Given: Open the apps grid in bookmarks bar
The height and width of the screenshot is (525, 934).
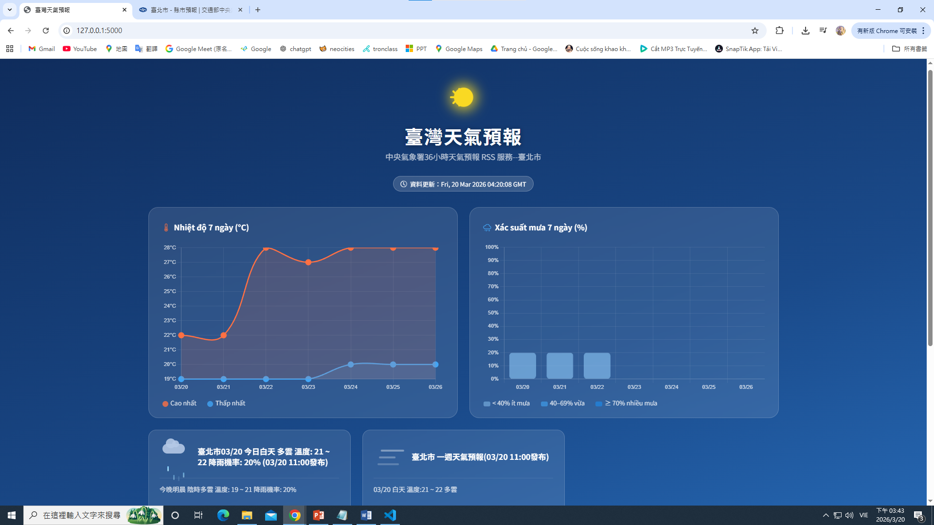Looking at the screenshot, I should [10, 49].
